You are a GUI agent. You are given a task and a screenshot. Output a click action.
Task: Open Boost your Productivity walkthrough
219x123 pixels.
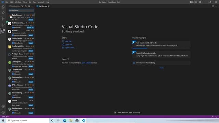(161, 63)
